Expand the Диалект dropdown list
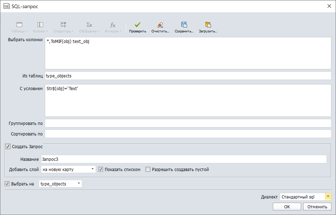This screenshot has height=215, width=336. point(328,197)
